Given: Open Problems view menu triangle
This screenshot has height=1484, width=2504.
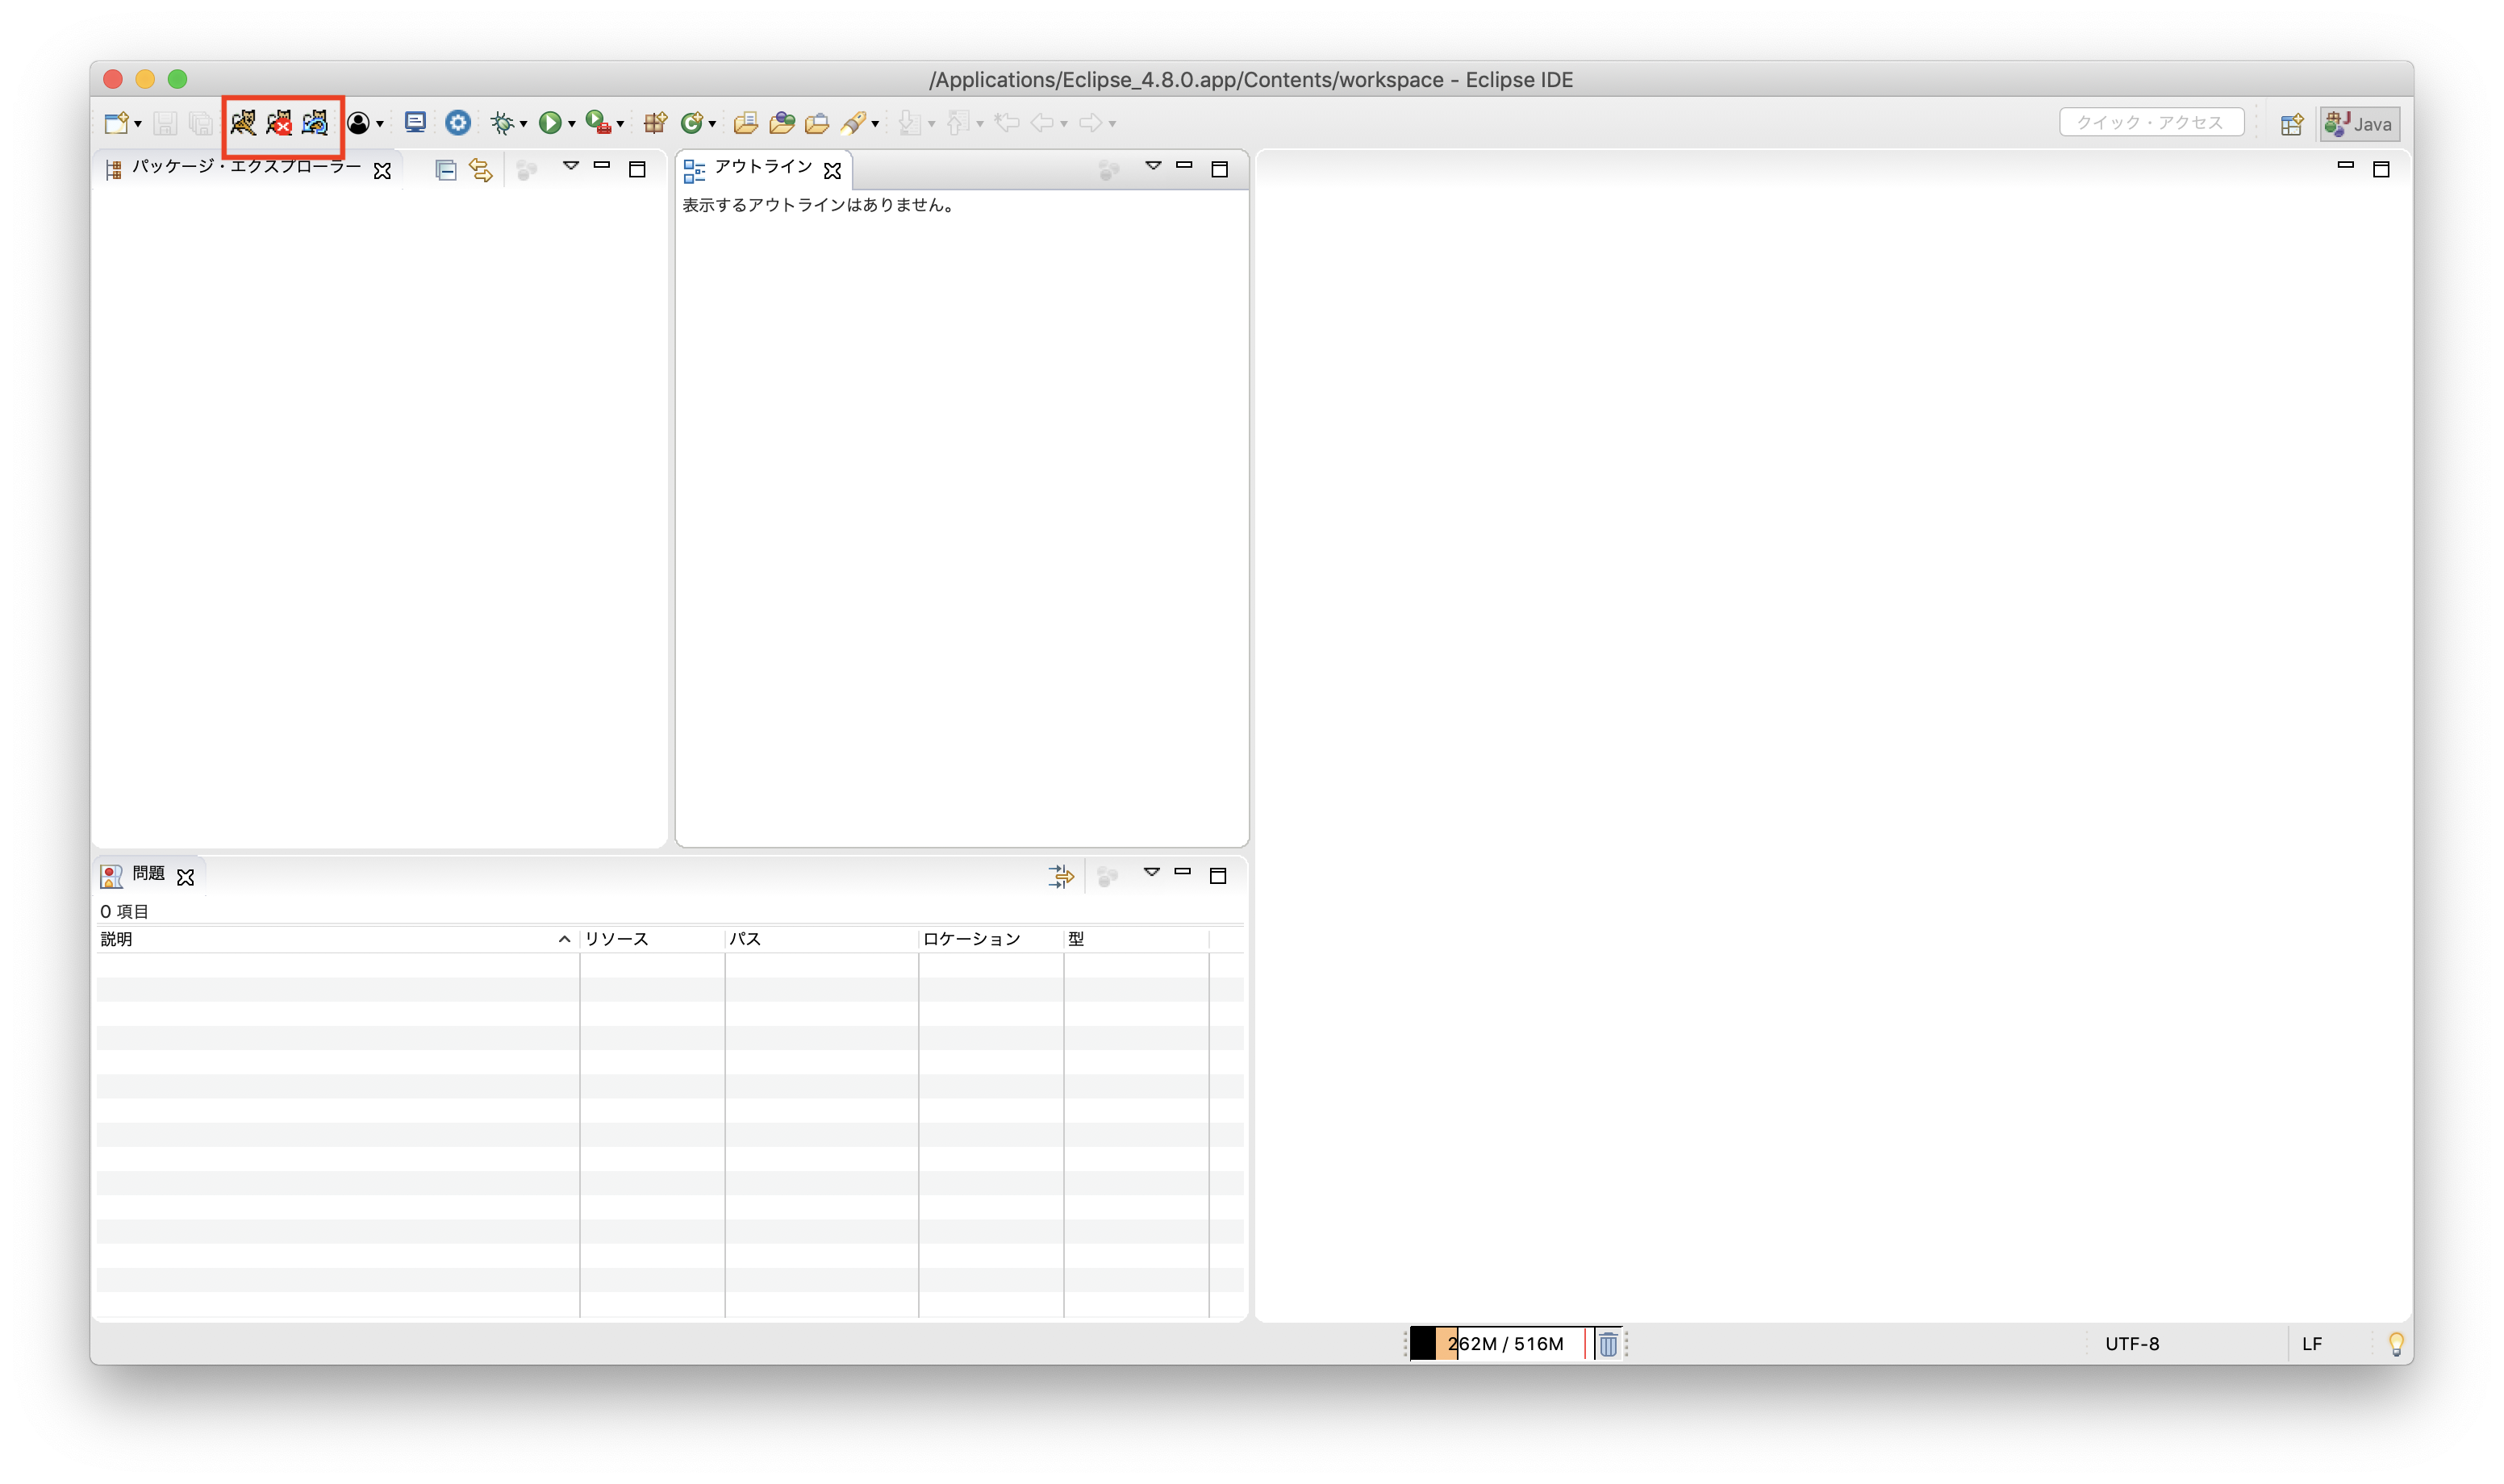Looking at the screenshot, I should point(1152,872).
